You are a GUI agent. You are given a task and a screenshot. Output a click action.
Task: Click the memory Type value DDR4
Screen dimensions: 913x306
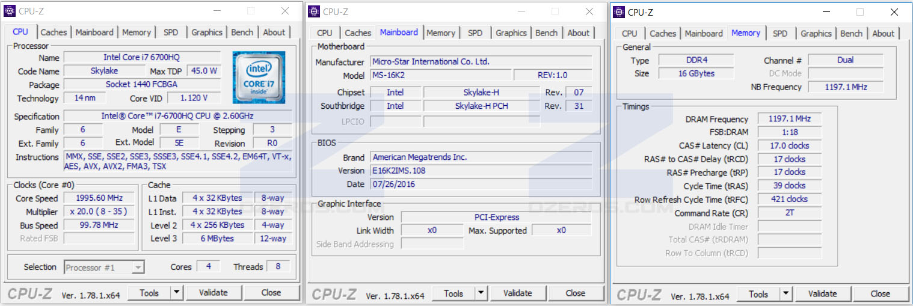696,60
